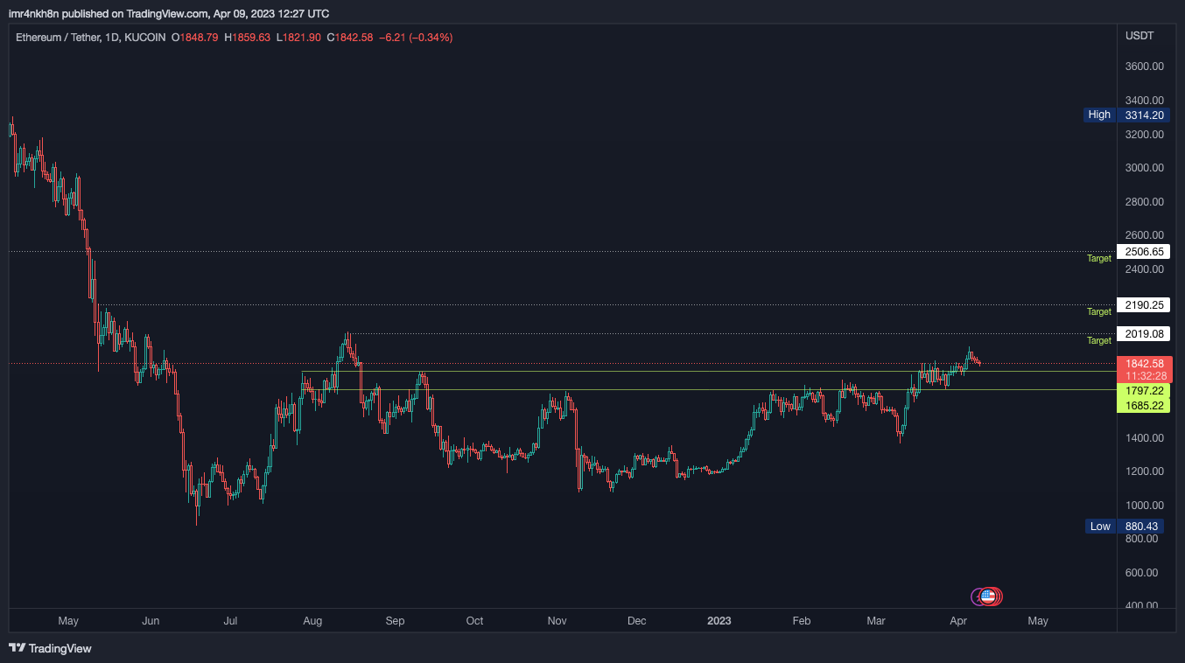Click the green 1797.22 level label
This screenshot has height=663, width=1185.
pos(1144,391)
